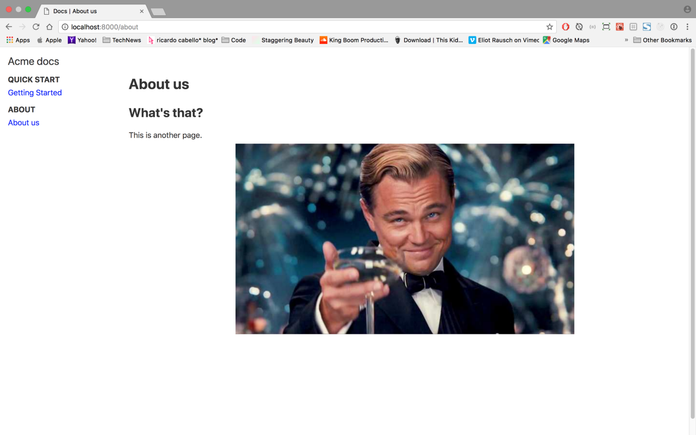Open the ad-blocker hand extension icon

click(565, 26)
